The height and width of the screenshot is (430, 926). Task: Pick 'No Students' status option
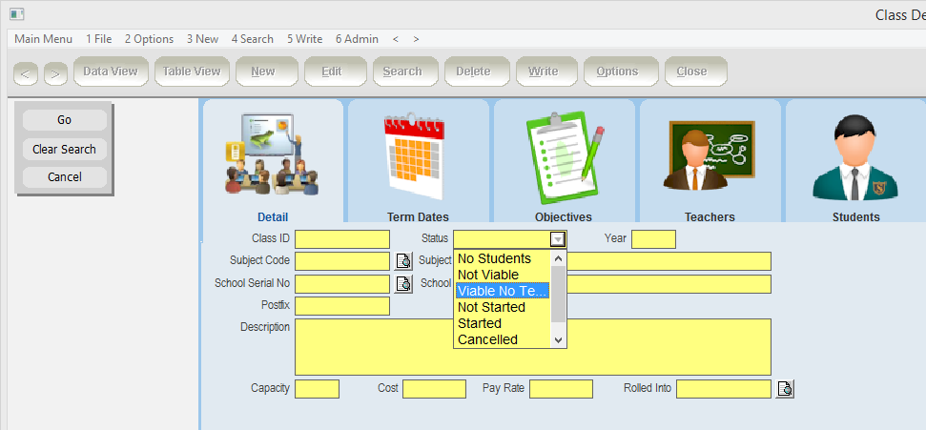point(494,258)
